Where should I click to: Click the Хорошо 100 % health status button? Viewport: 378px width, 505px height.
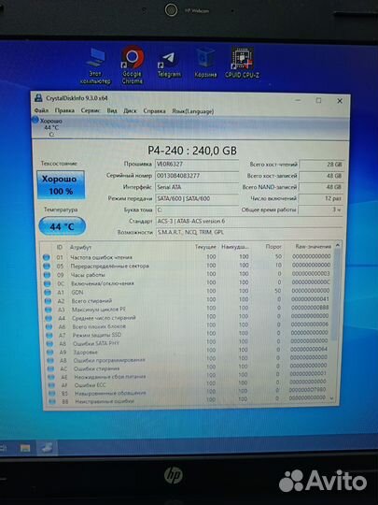point(61,185)
